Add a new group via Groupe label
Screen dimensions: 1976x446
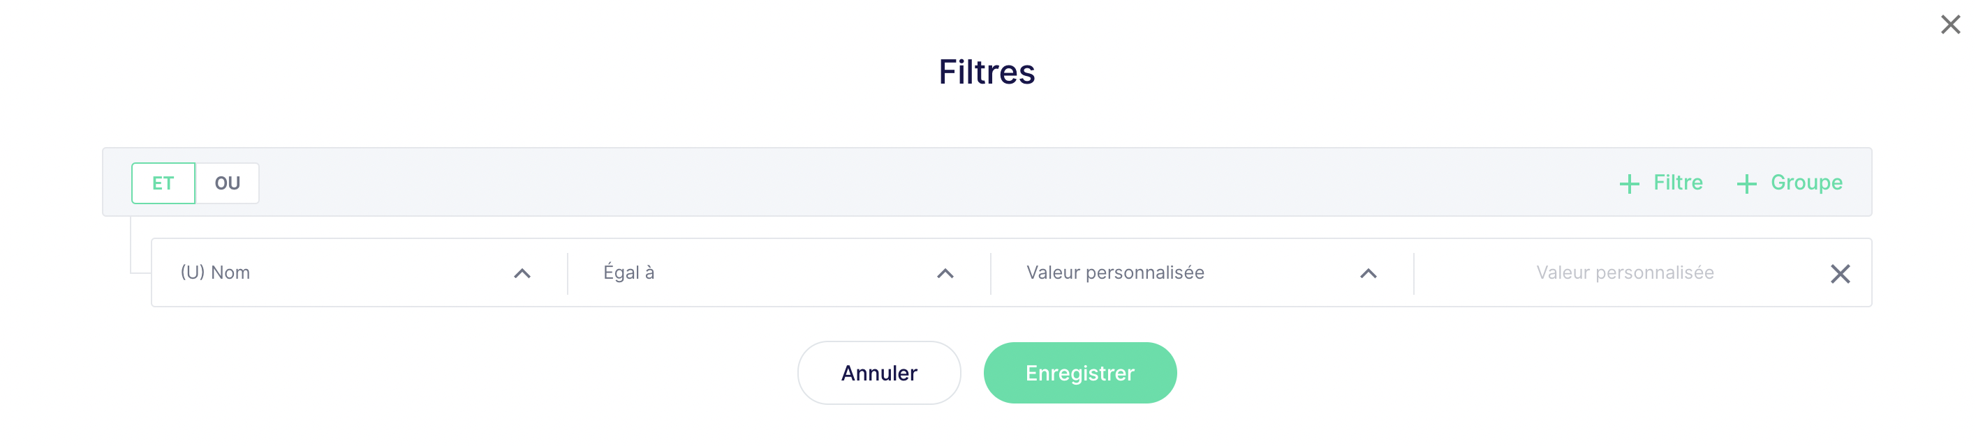point(1806,183)
